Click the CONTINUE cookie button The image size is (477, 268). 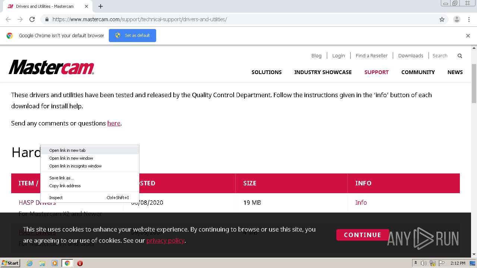363,235
